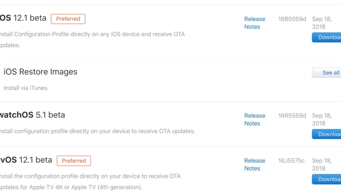Click the Preferred badge beside iOS 12.1 beta

pyautogui.click(x=68, y=19)
